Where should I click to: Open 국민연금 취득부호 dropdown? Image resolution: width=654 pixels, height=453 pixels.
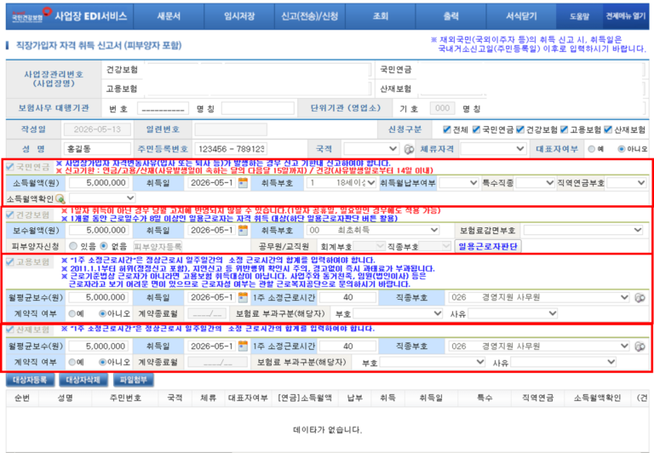(341, 183)
